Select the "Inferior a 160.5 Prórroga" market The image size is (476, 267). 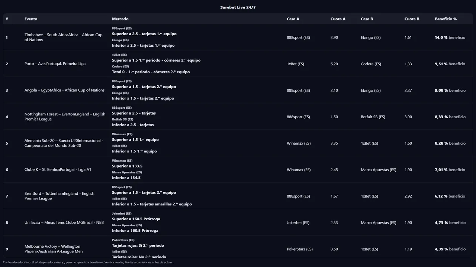click(136, 231)
